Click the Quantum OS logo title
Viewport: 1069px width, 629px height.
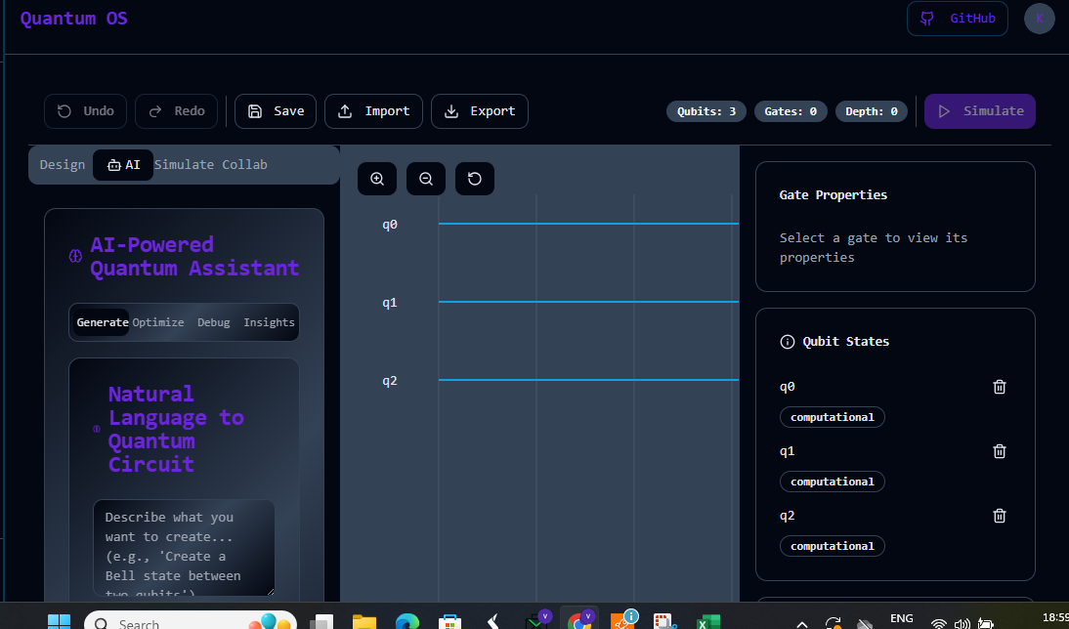pos(73,19)
